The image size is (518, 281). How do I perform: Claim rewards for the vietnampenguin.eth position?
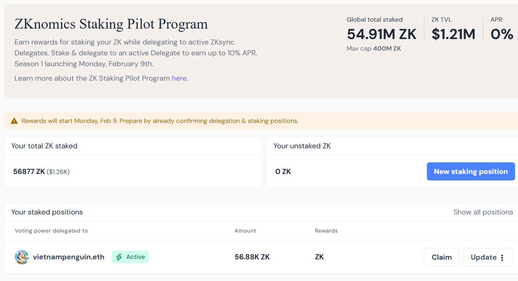[442, 257]
